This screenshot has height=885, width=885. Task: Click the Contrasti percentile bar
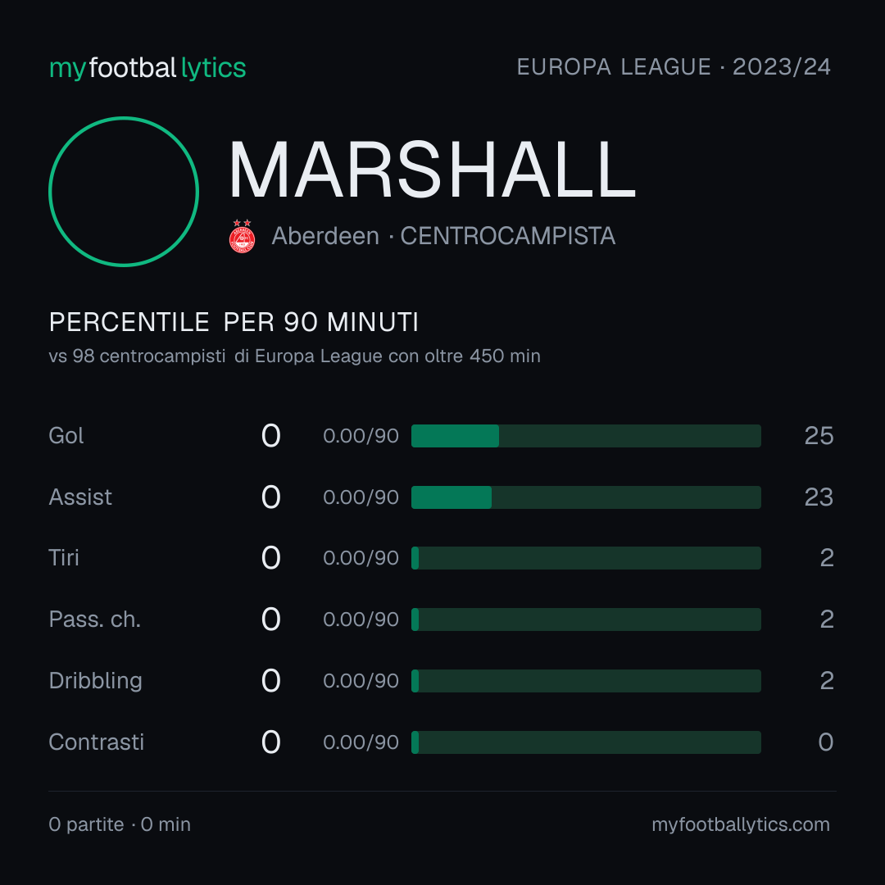coord(586,742)
